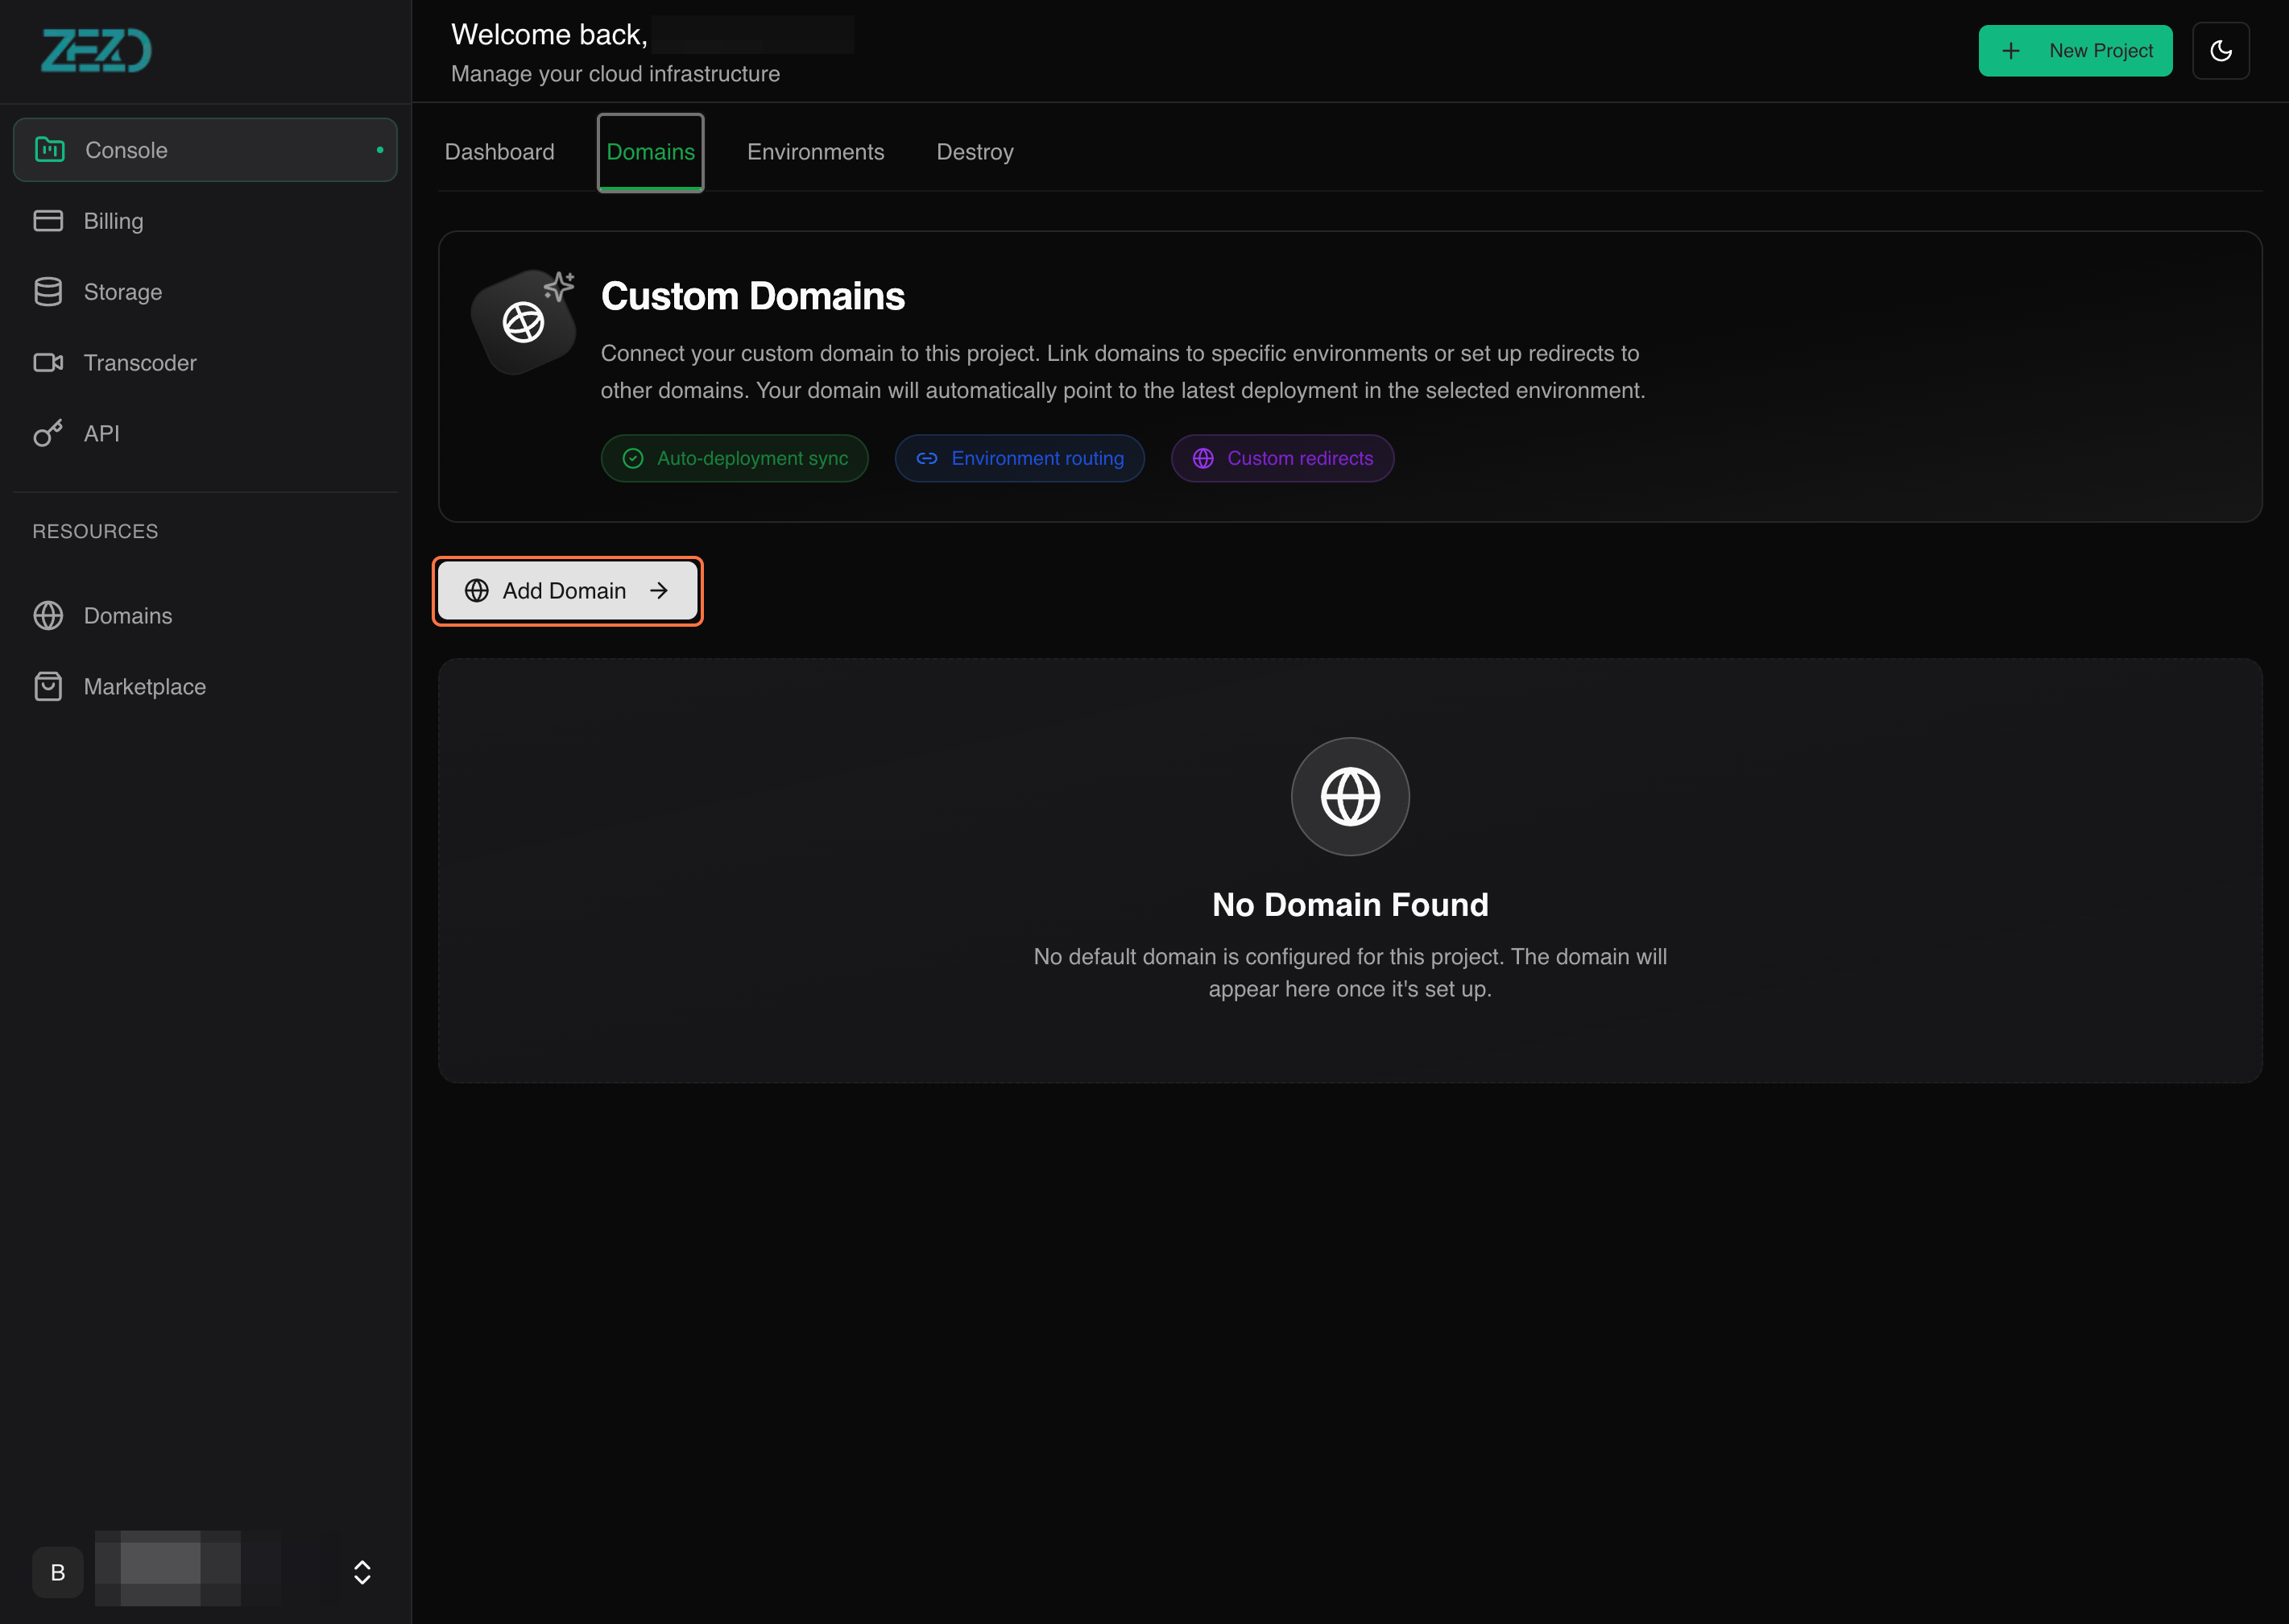Open the Destroy tab
Image resolution: width=2289 pixels, height=1624 pixels.
click(x=975, y=152)
